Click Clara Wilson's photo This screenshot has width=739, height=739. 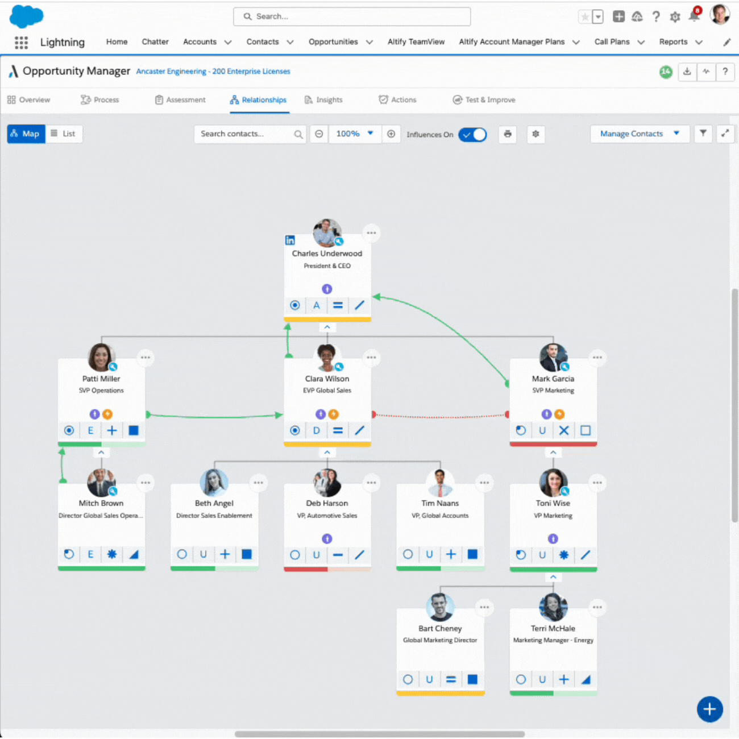point(327,358)
